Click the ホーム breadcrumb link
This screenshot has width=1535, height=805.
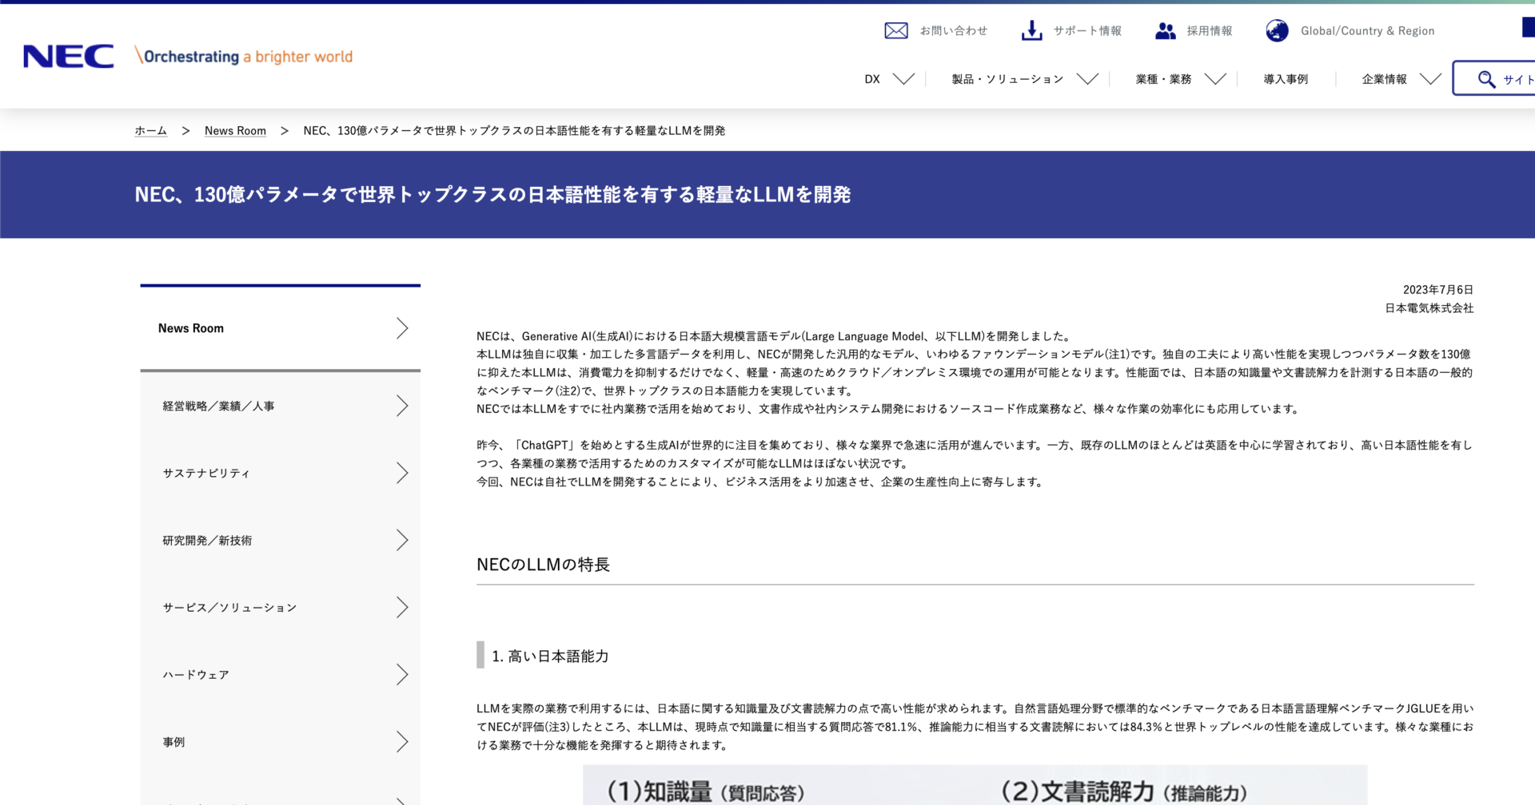tap(150, 130)
